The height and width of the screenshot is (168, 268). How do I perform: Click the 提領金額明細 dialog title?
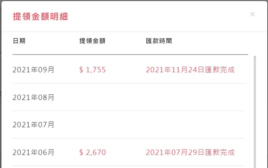(40, 16)
